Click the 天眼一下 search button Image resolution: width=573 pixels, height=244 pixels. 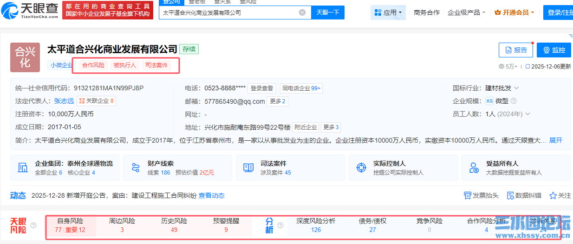coord(328,13)
